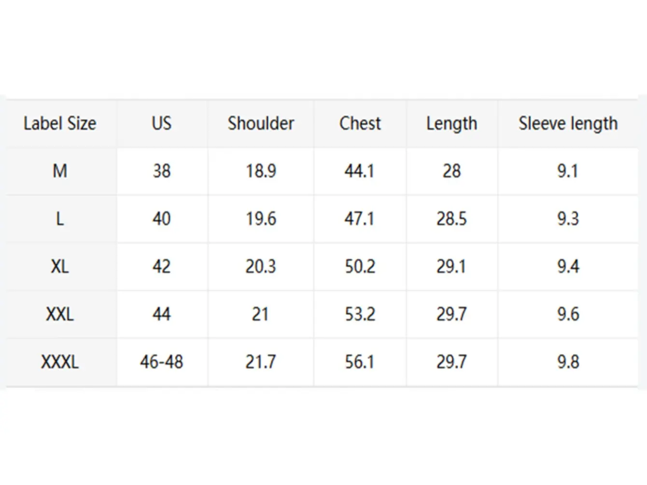Select the 56.1 chest value

[360, 362]
